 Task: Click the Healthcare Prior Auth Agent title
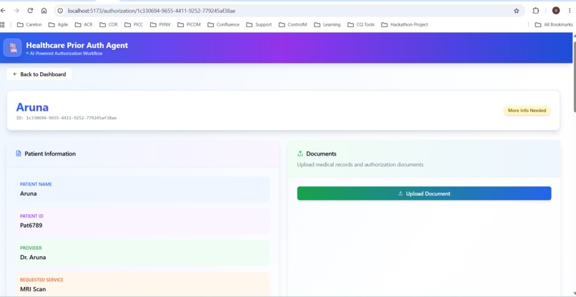(77, 45)
